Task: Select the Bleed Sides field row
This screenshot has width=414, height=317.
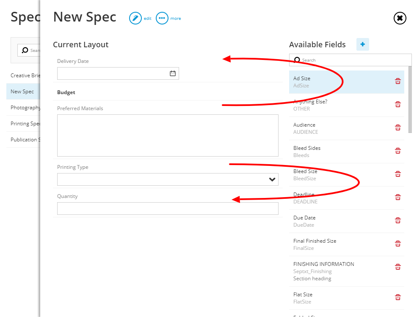Action: tap(347, 152)
